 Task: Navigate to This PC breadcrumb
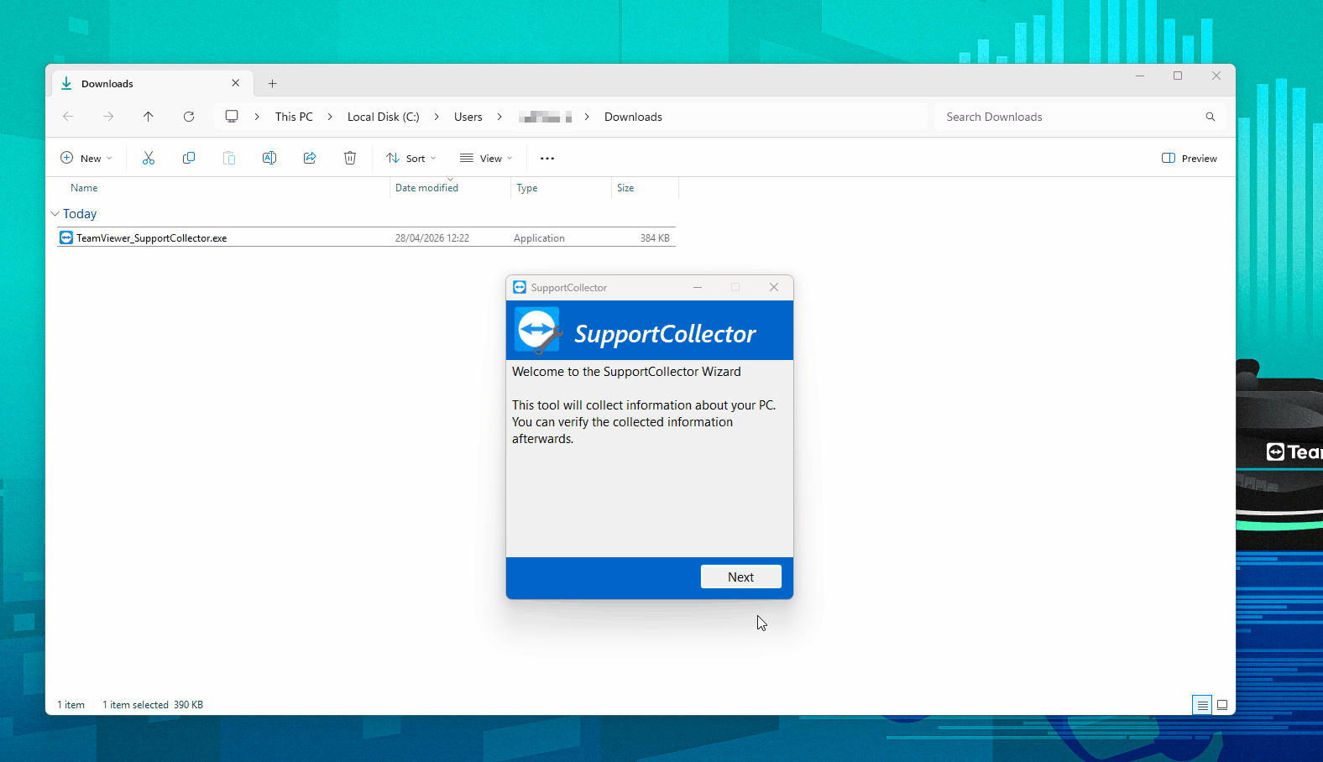[x=294, y=117]
